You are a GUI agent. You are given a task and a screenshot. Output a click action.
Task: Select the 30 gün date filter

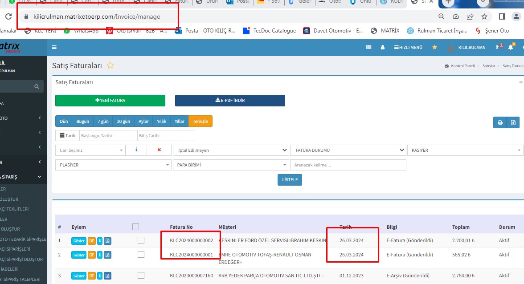(x=123, y=122)
